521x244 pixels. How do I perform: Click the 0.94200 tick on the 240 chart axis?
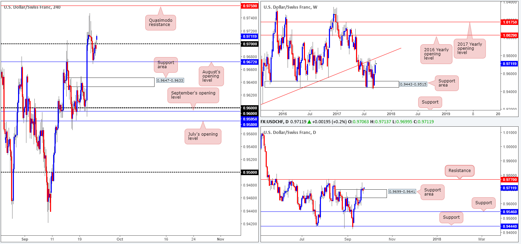pos(249,224)
